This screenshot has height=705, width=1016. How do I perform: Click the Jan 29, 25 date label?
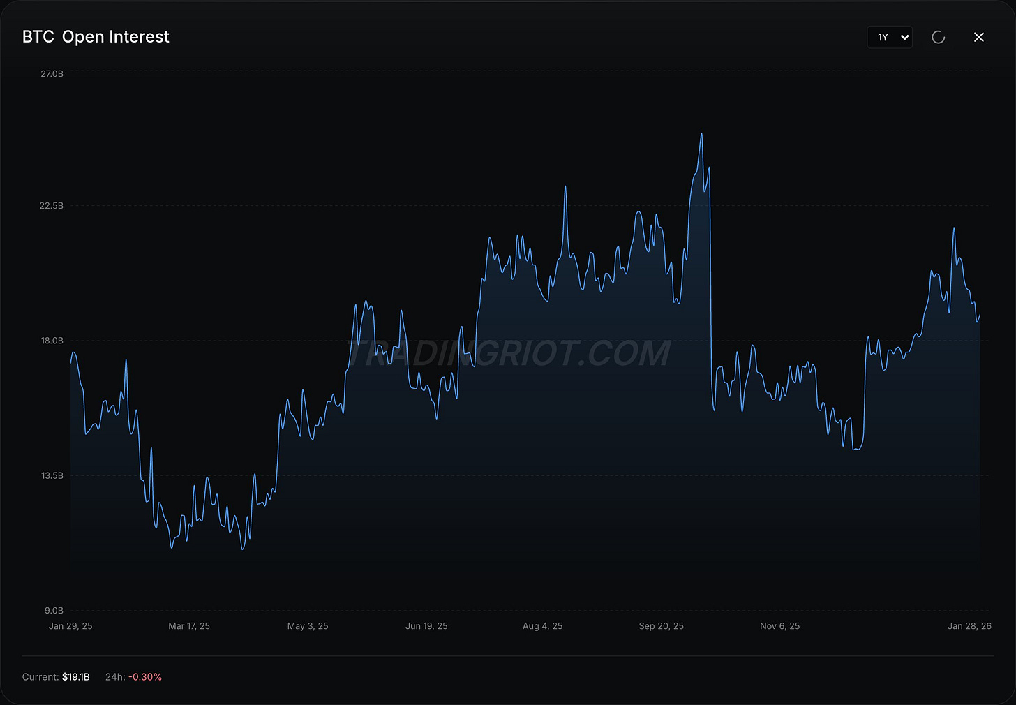pos(70,626)
